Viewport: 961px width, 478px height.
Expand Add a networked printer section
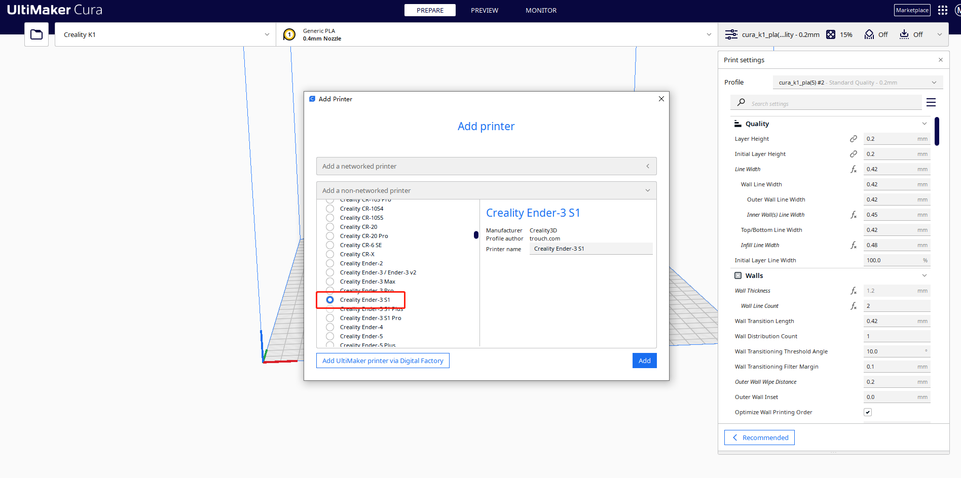pyautogui.click(x=487, y=166)
